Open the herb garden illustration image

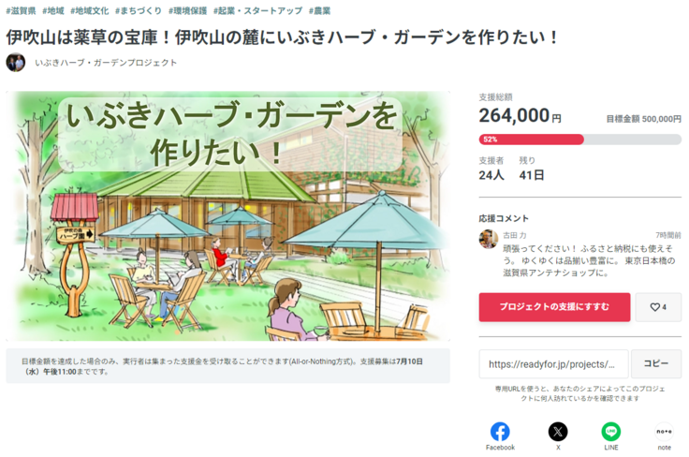[x=227, y=215]
